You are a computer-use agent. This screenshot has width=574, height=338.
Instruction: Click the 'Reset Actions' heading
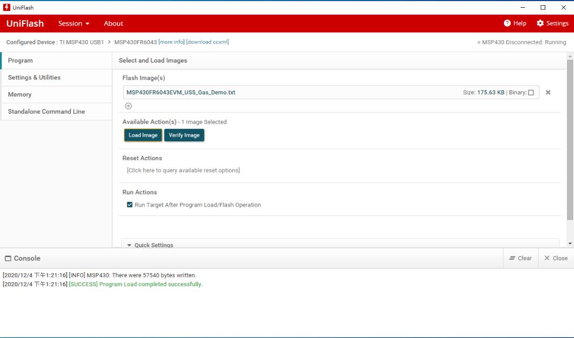point(142,158)
